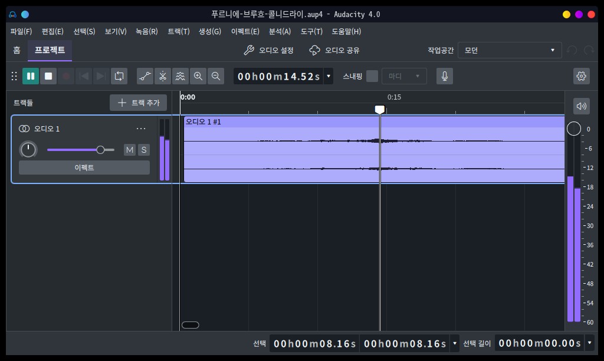Open the 파일(F) menu
Screen dimensions: 604x361
click(21, 32)
